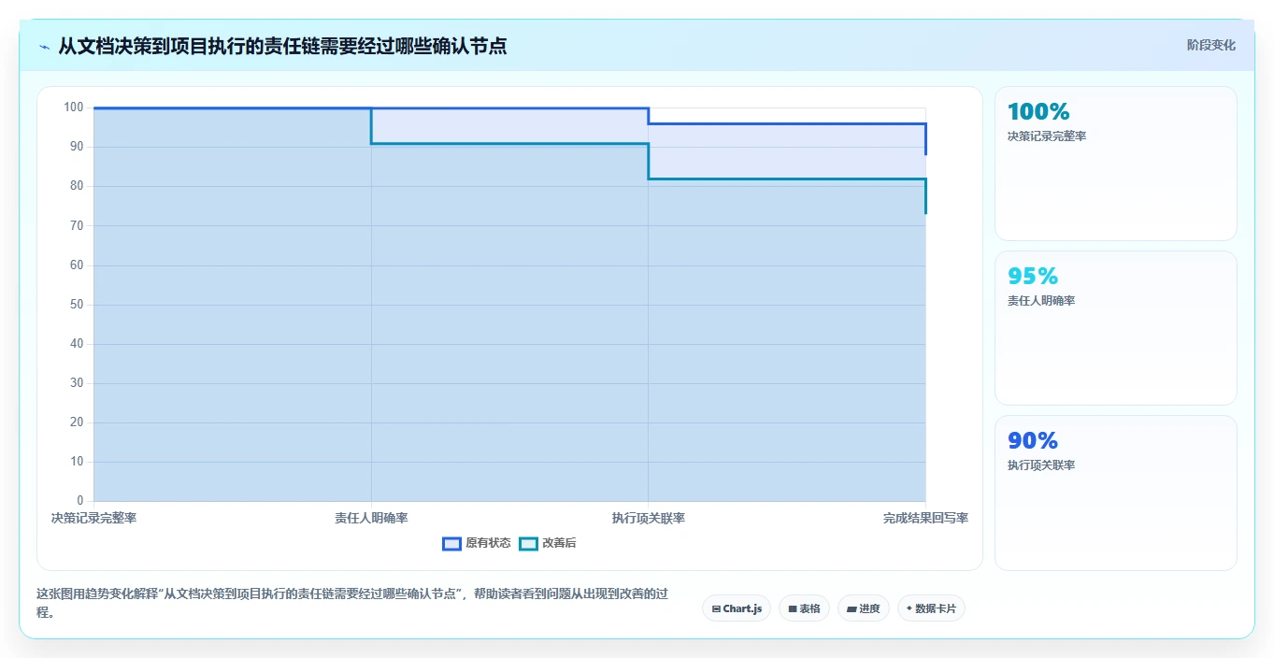Click the 95% value in the data card
The width and height of the screenshot is (1274, 658).
click(1033, 276)
